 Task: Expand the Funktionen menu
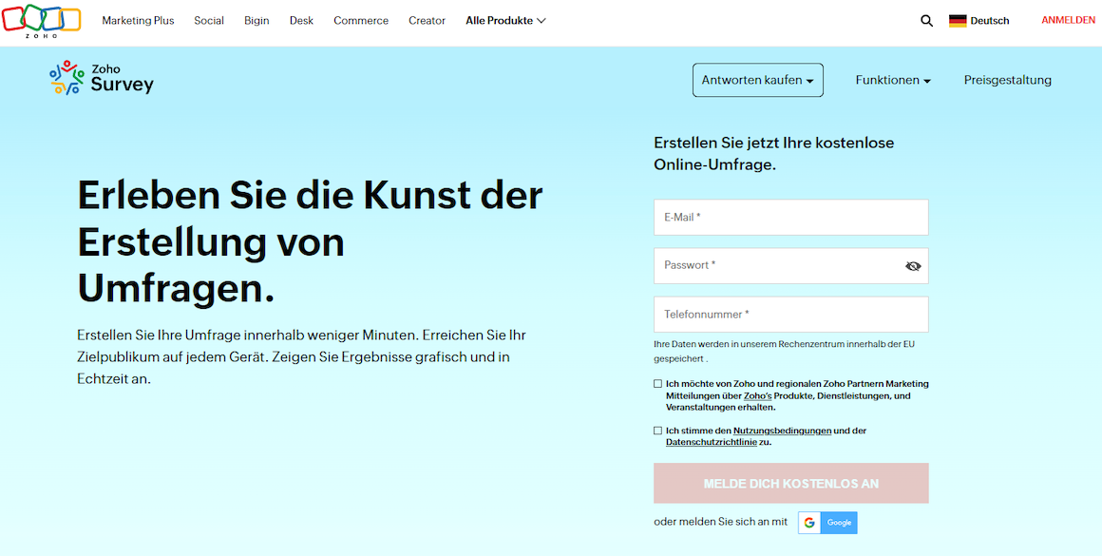[x=892, y=81]
